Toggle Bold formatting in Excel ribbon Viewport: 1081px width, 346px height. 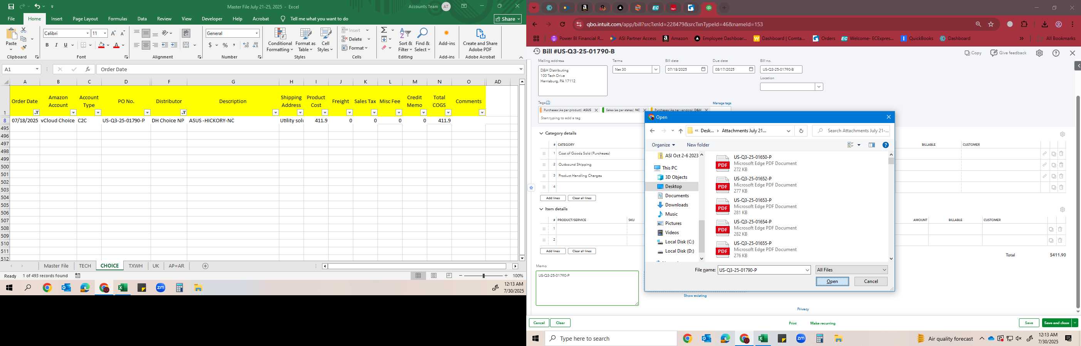pos(47,45)
